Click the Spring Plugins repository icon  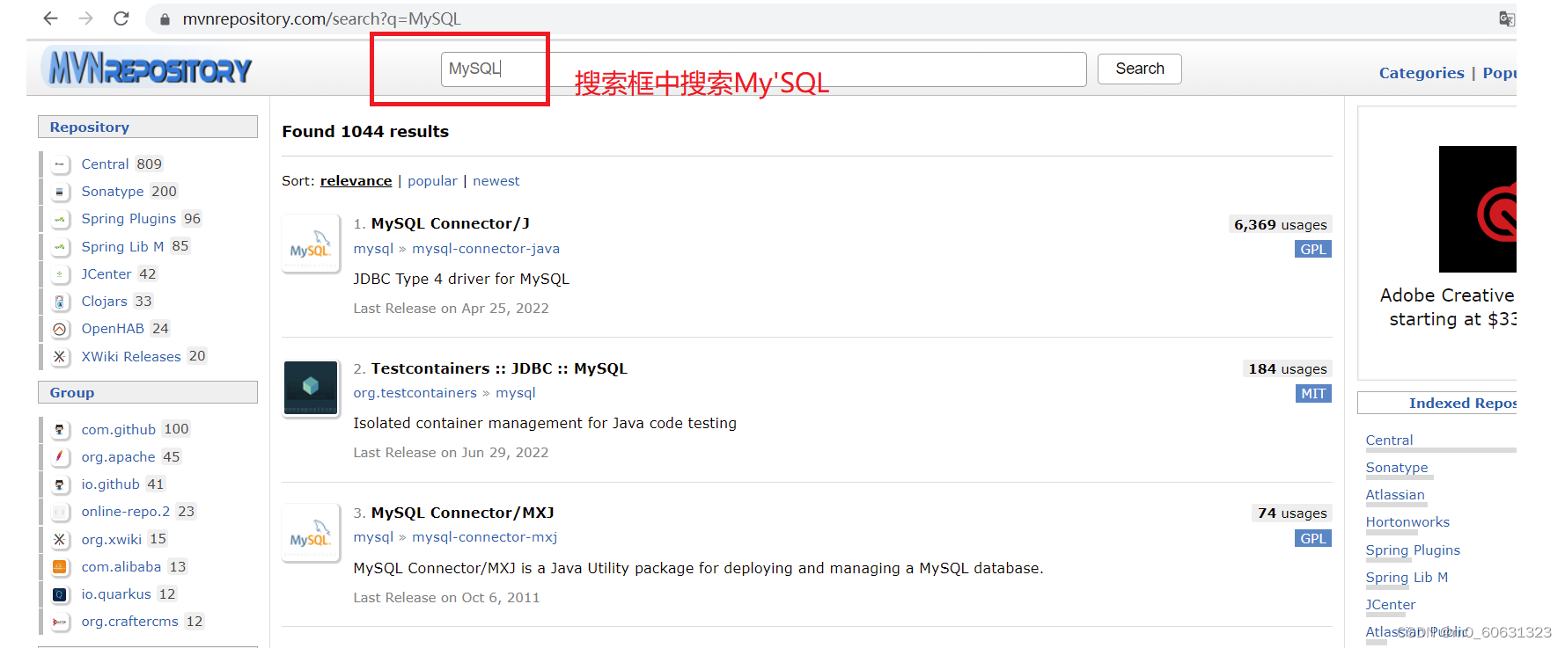tap(60, 219)
